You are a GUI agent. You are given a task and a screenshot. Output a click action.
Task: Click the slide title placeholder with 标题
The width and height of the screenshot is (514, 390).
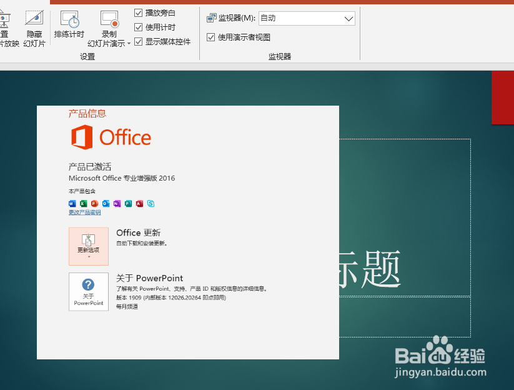(405, 217)
